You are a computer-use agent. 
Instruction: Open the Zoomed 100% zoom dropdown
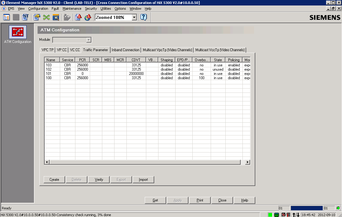coord(134,17)
